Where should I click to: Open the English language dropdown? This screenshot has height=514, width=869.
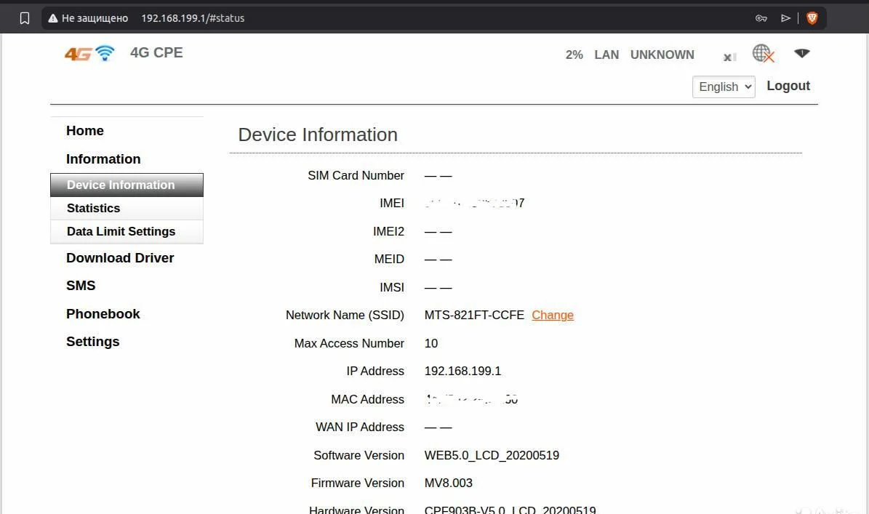point(724,87)
